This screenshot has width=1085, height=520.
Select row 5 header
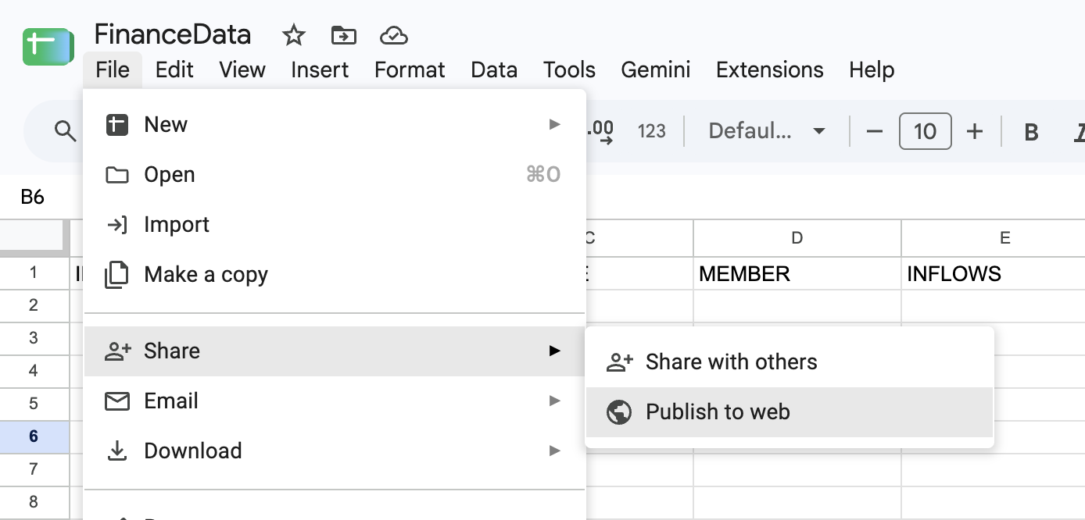click(34, 404)
